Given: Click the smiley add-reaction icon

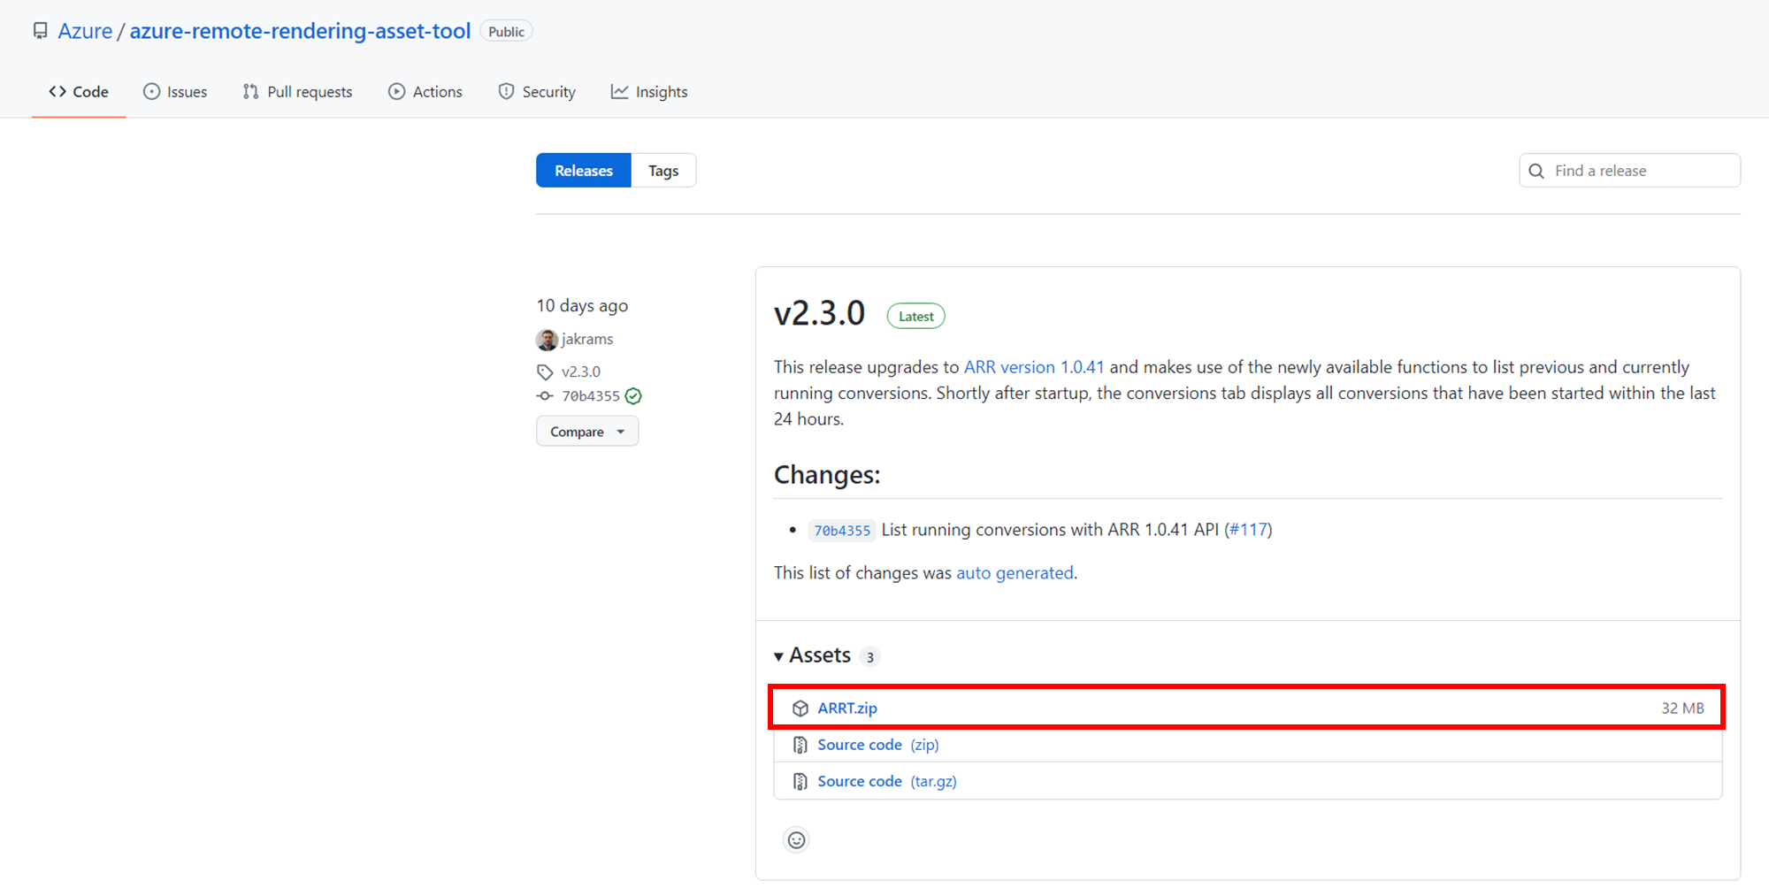Looking at the screenshot, I should 796,839.
